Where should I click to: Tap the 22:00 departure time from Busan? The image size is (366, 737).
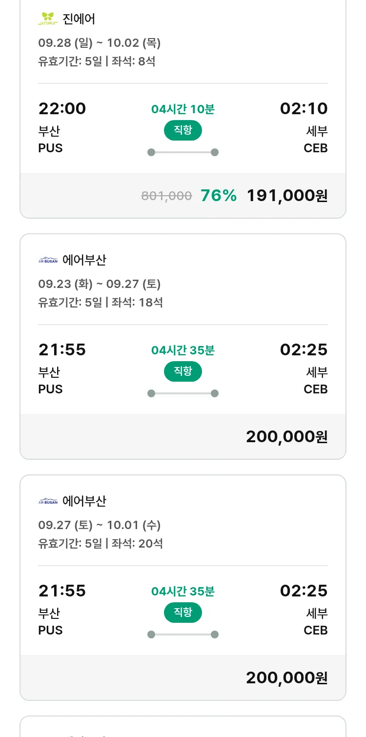coord(62,108)
